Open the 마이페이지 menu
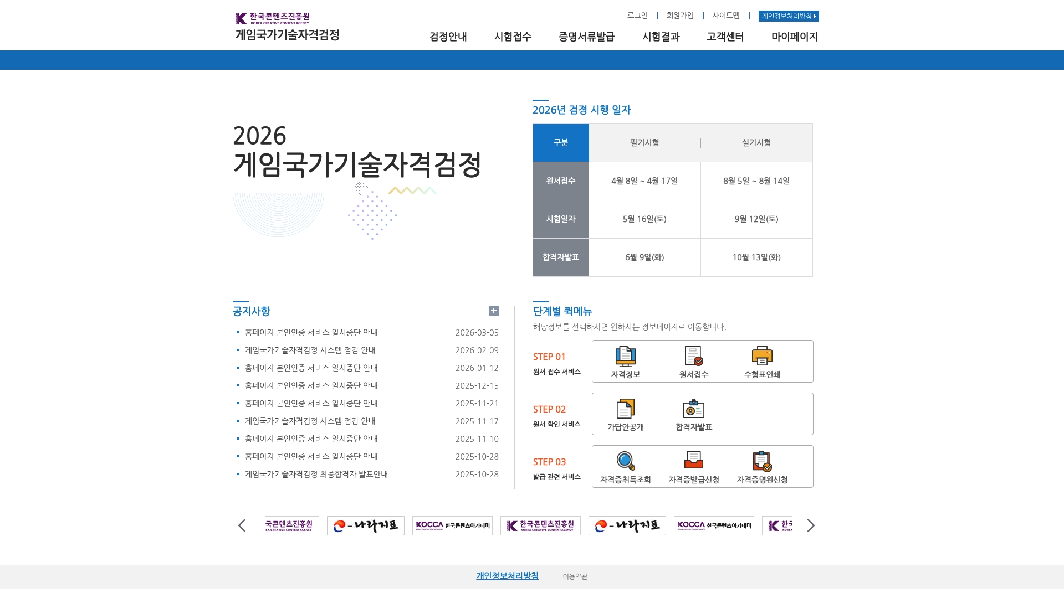The width and height of the screenshot is (1064, 598). [795, 37]
